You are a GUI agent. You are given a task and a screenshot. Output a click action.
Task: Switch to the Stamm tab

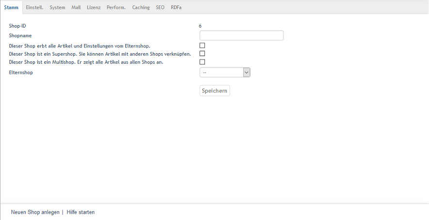pyautogui.click(x=11, y=7)
